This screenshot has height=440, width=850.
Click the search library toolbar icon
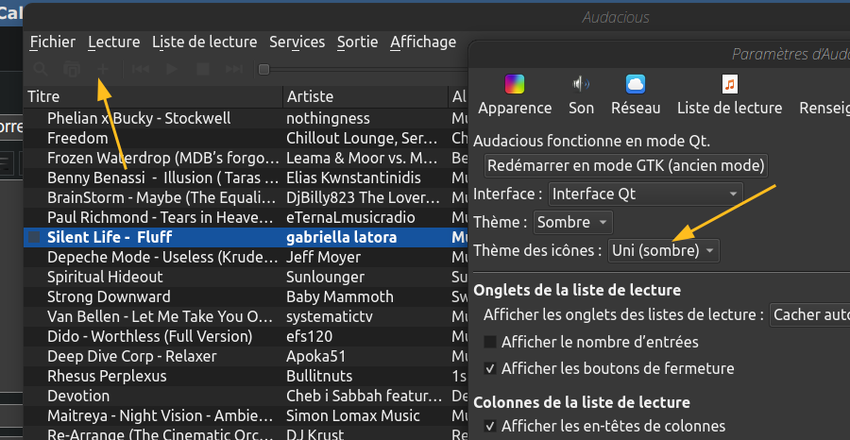(41, 69)
